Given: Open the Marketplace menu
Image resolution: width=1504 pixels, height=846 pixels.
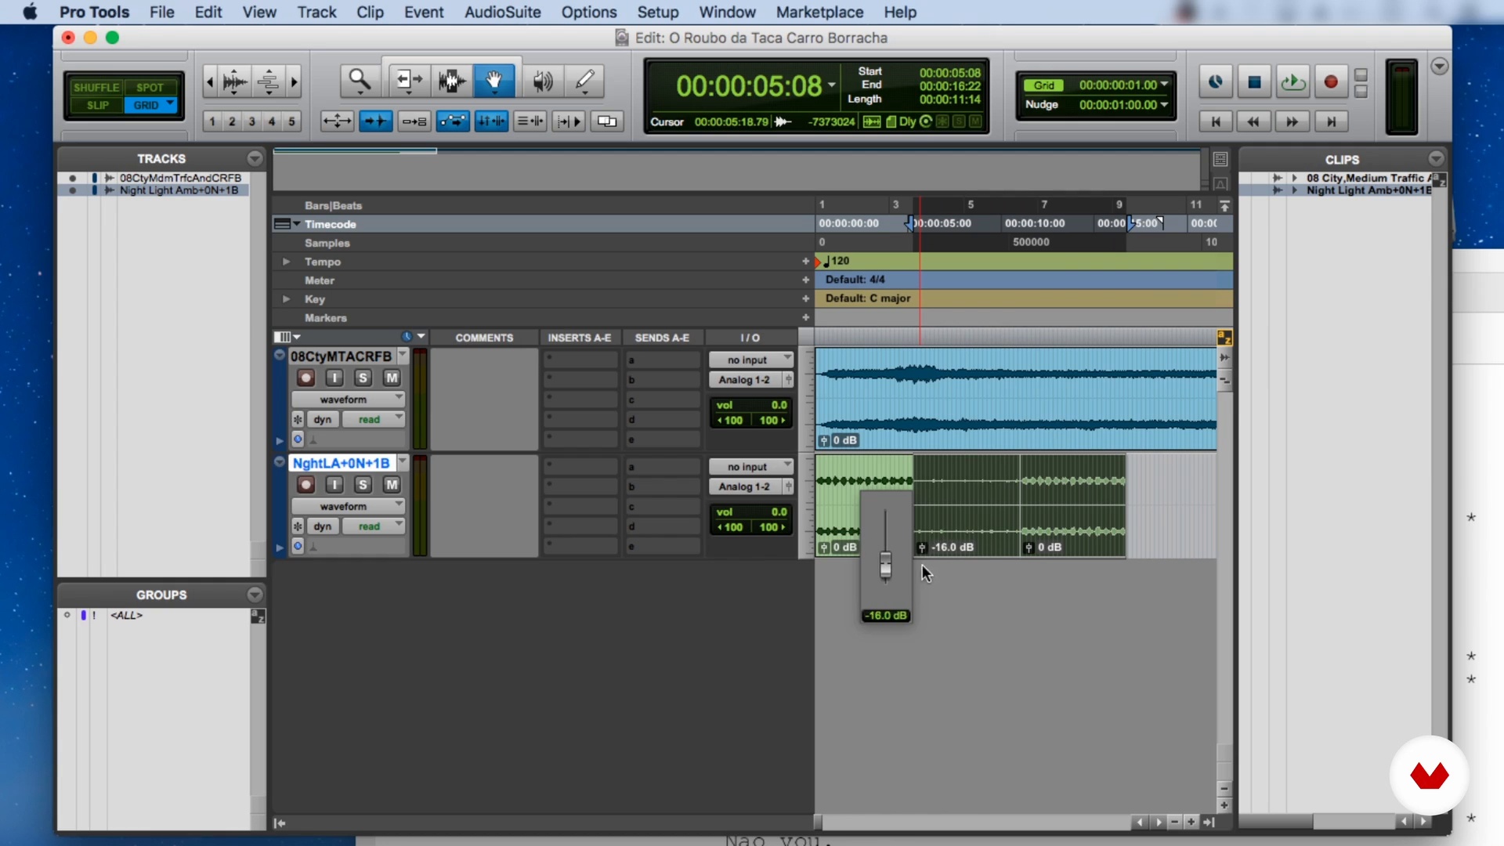Looking at the screenshot, I should click(819, 13).
